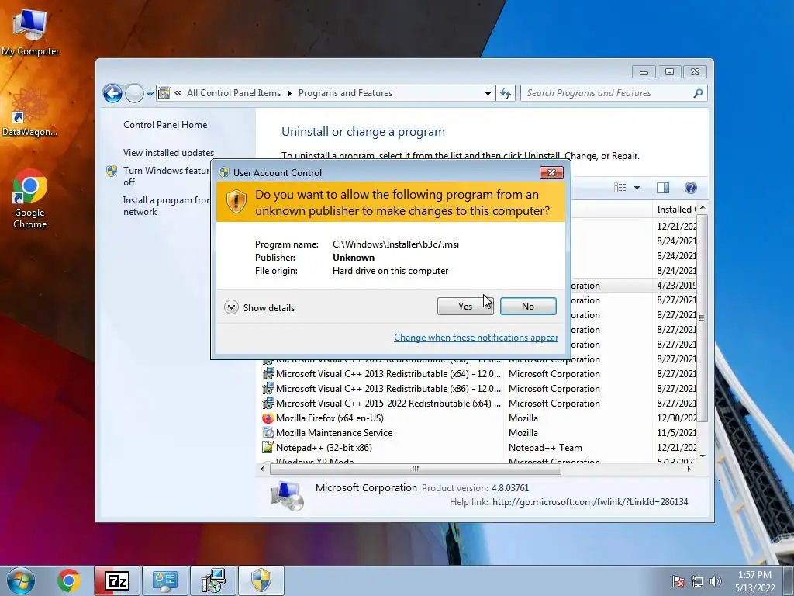The width and height of the screenshot is (794, 596).
Task: Click Yes in User Account Control dialog
Action: pyautogui.click(x=465, y=306)
